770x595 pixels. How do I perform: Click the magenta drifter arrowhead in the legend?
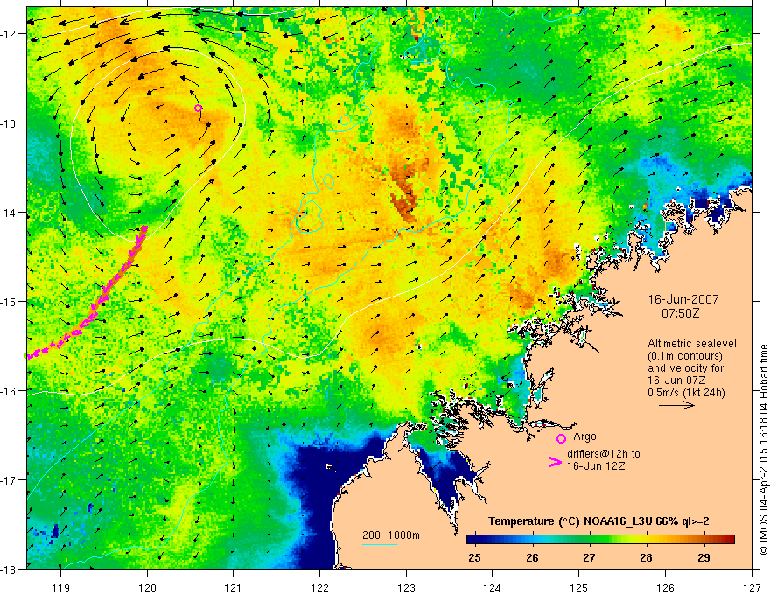pyautogui.click(x=556, y=462)
